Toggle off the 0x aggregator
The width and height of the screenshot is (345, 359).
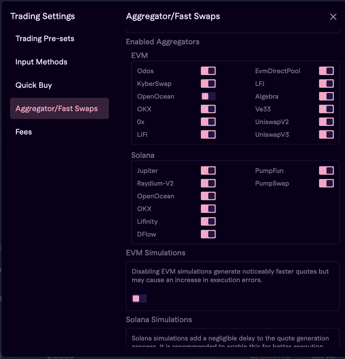[x=208, y=122]
